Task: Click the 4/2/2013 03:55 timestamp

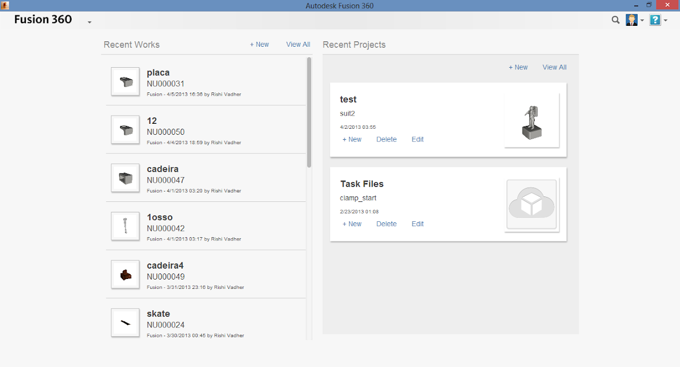Action: pyautogui.click(x=358, y=127)
